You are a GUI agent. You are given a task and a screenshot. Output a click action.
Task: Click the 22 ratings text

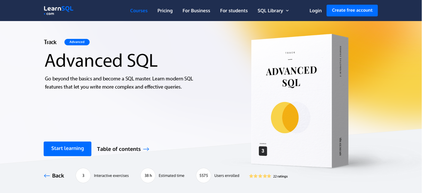[x=280, y=176]
